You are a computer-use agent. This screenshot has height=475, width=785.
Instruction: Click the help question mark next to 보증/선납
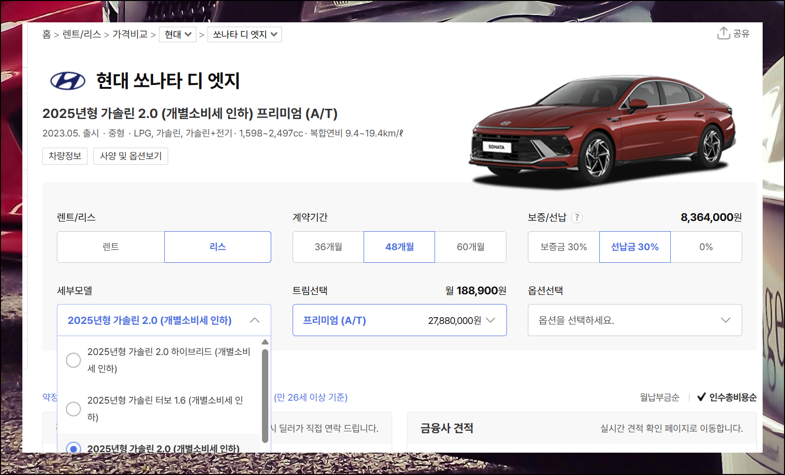click(x=576, y=218)
